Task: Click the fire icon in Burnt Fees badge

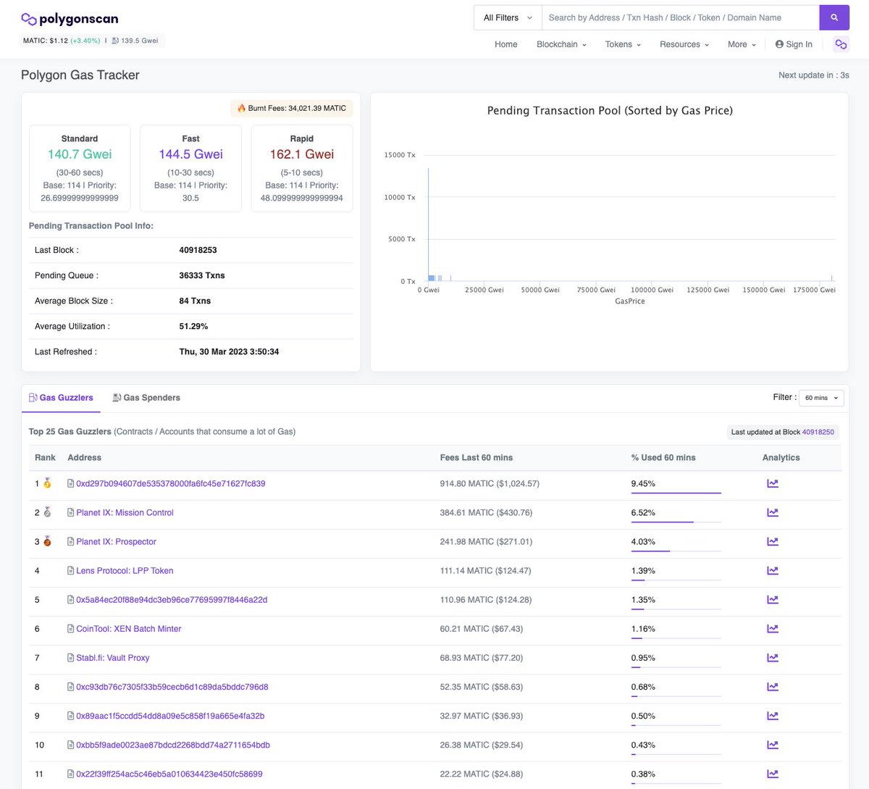Action: (241, 108)
